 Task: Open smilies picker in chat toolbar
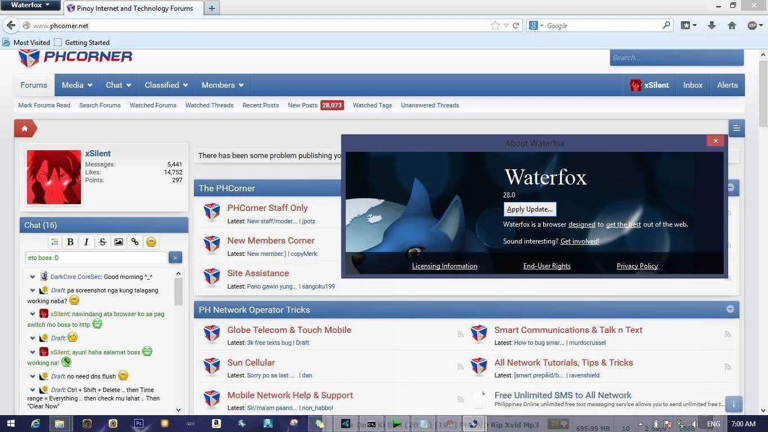click(x=151, y=242)
